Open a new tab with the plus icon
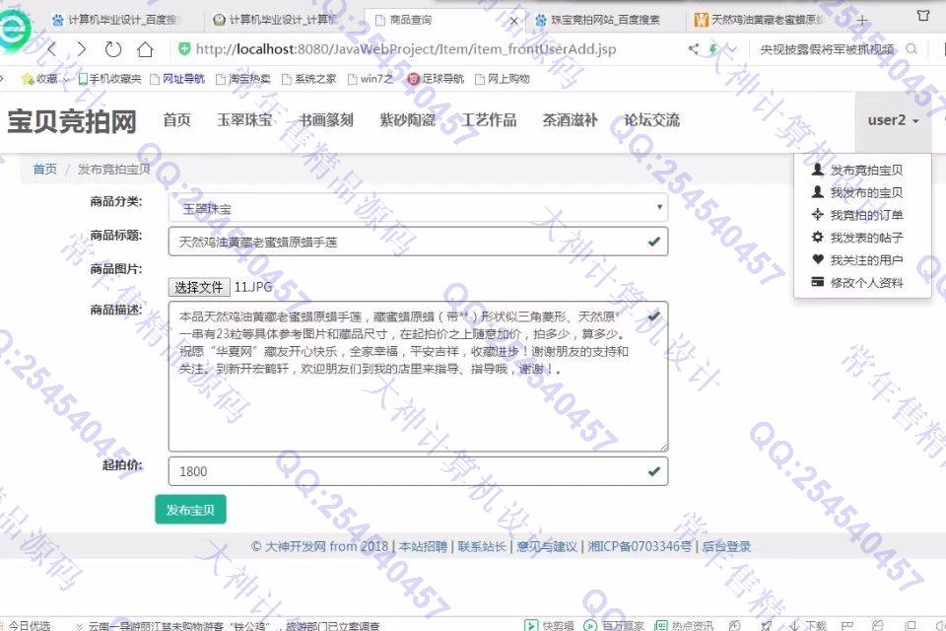 [861, 21]
